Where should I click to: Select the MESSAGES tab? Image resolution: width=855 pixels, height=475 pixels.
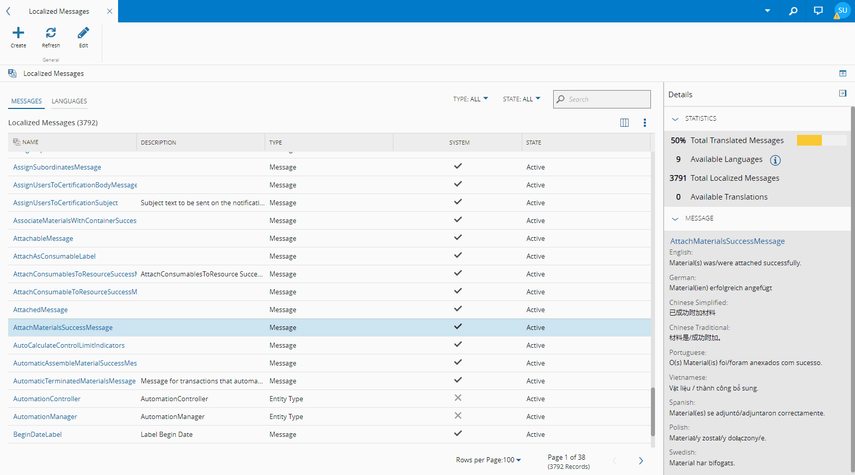[26, 101]
